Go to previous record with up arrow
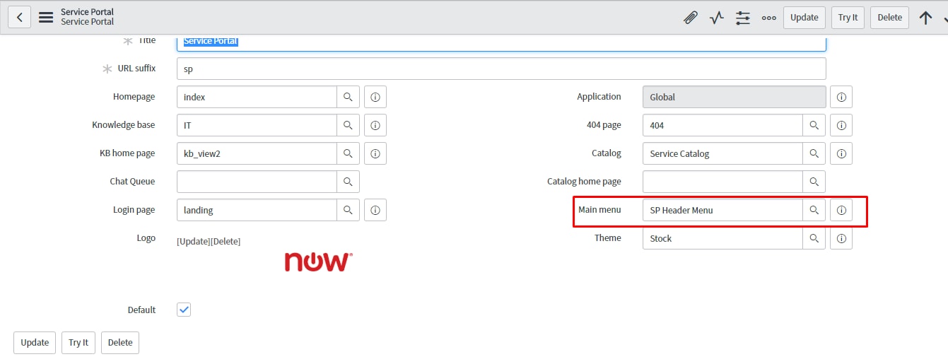 point(925,18)
